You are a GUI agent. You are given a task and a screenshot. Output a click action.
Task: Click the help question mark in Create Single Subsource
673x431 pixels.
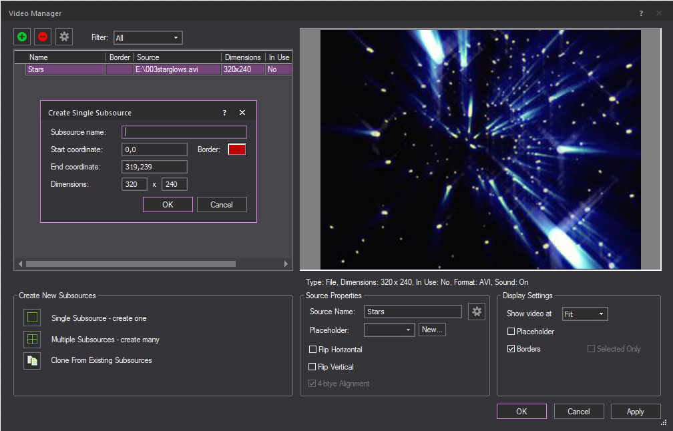coord(224,113)
